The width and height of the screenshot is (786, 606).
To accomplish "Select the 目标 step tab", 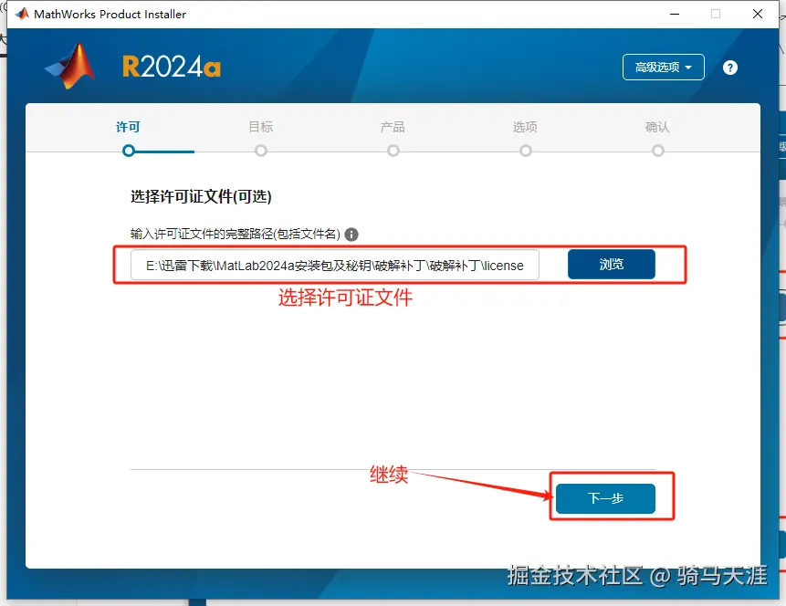I will tap(261, 127).
